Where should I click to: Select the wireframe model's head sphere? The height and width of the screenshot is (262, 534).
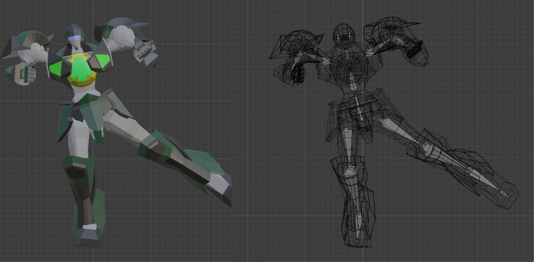click(344, 35)
